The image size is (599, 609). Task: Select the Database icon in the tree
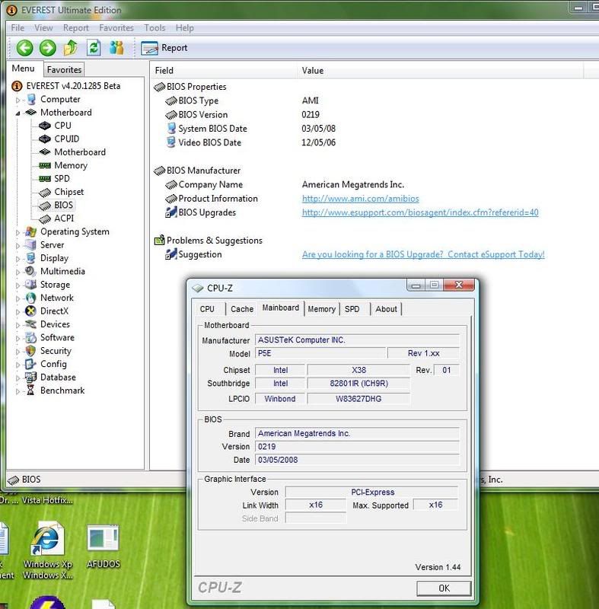pyautogui.click(x=30, y=378)
